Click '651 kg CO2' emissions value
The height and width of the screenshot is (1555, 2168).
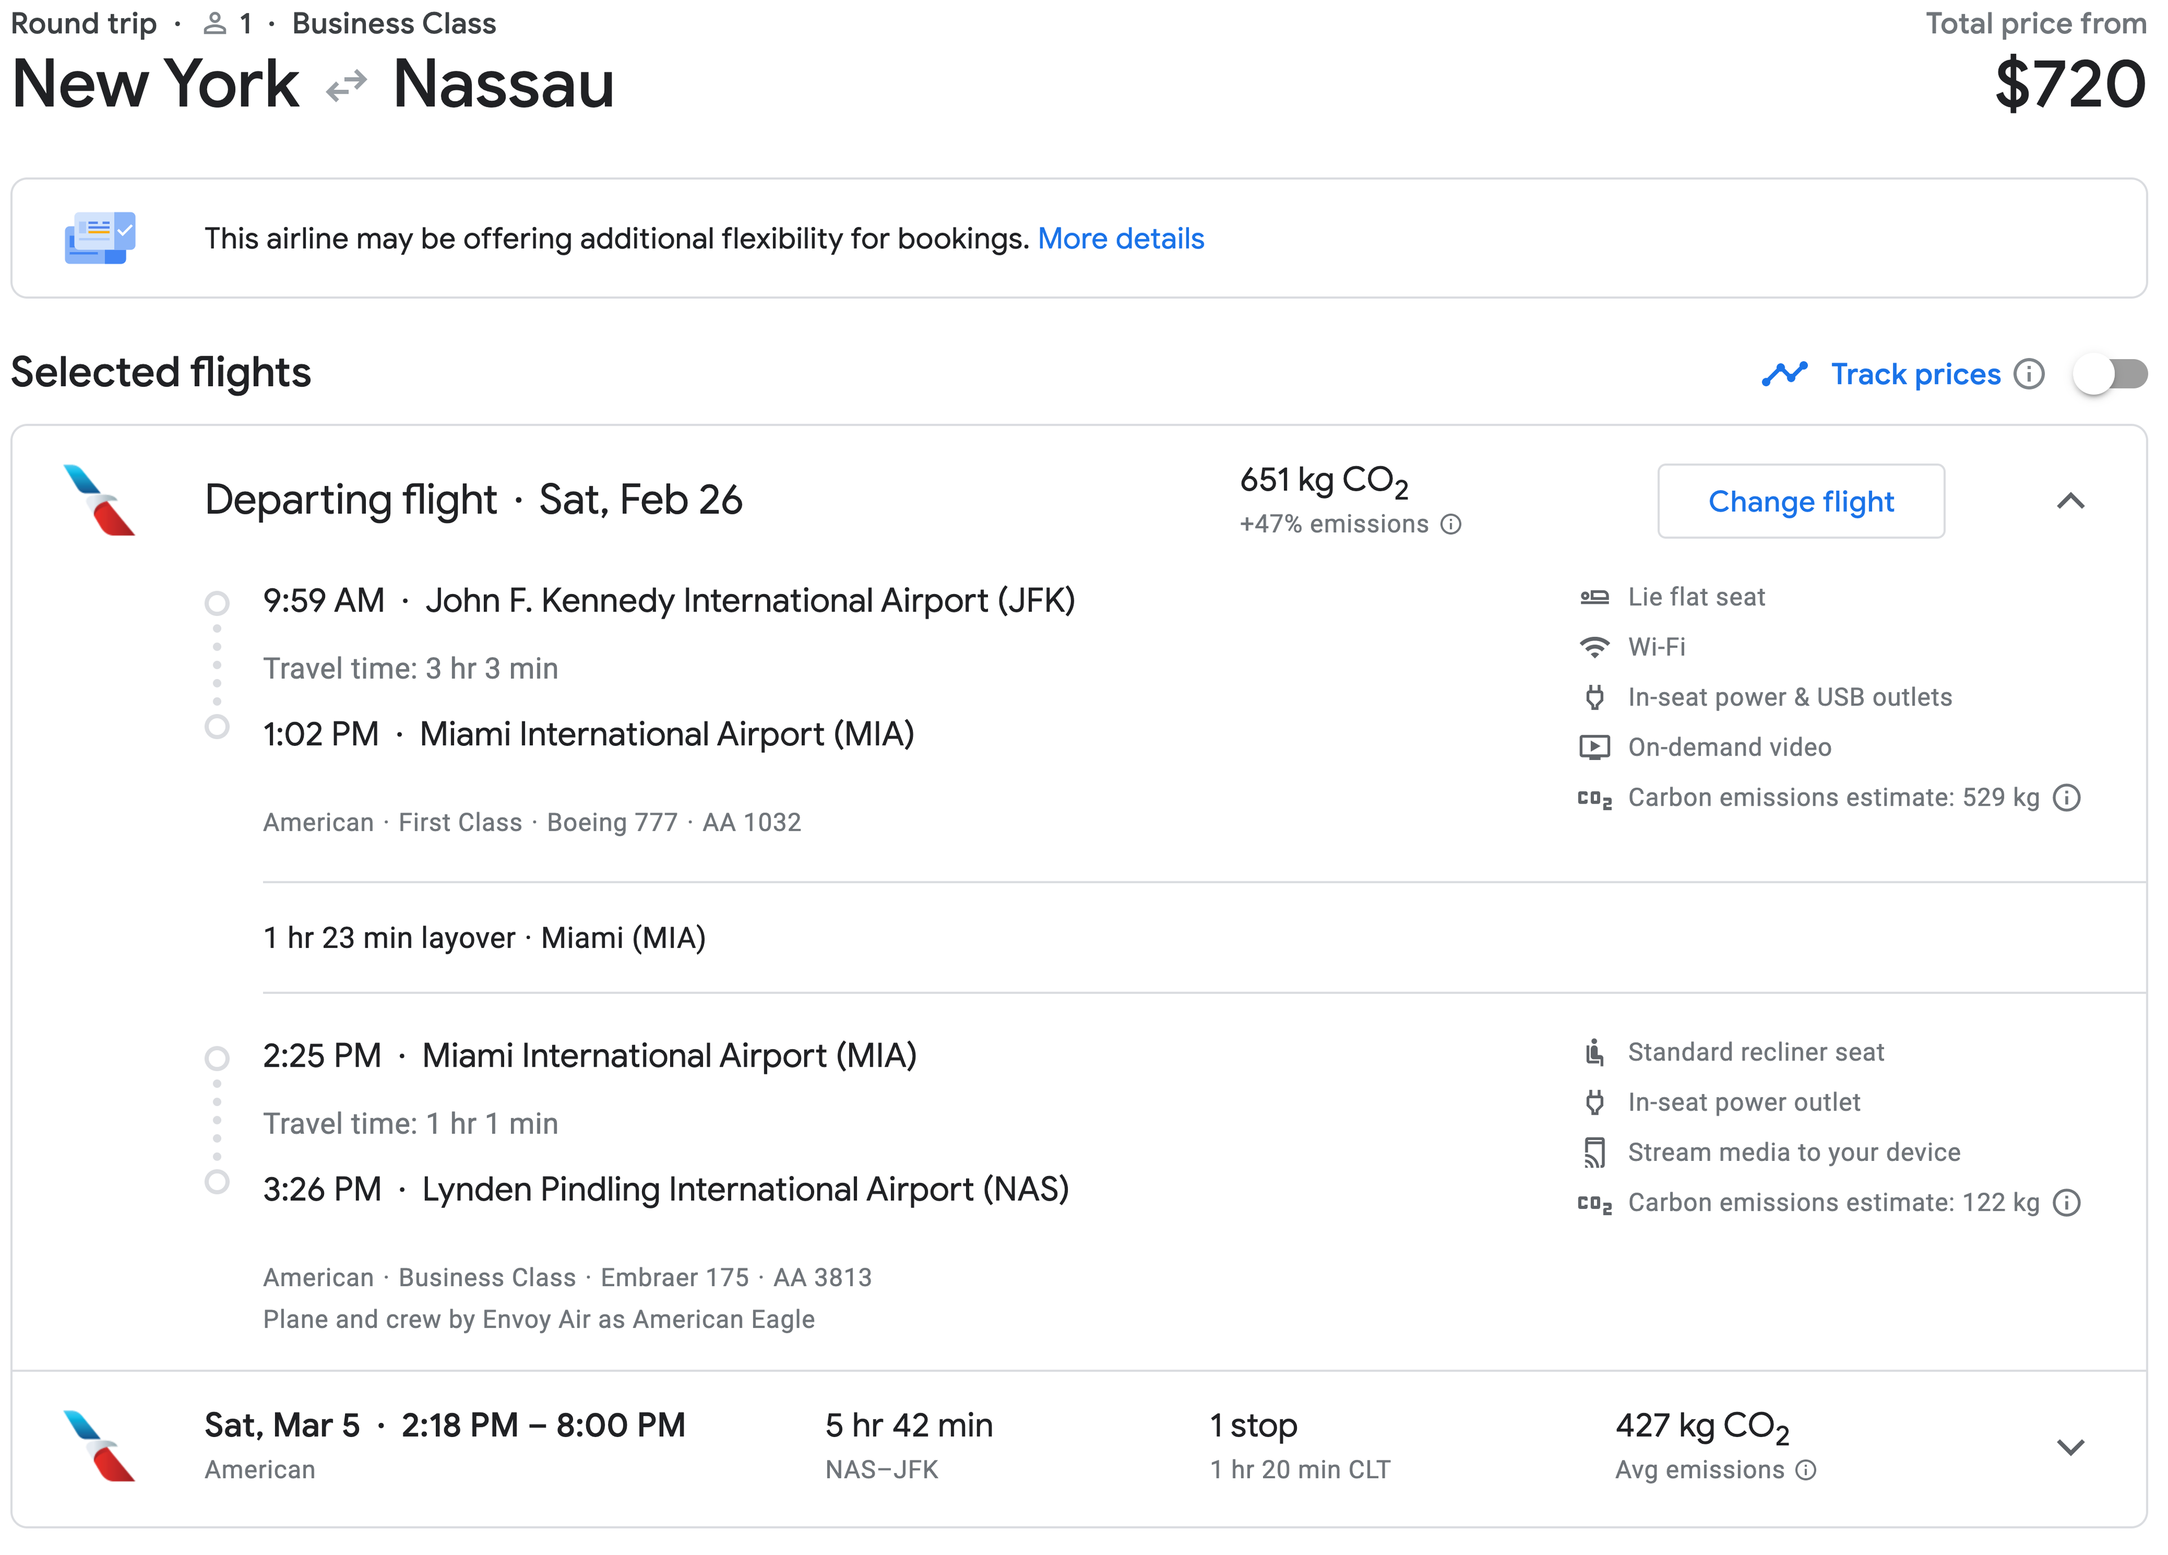(x=1324, y=481)
